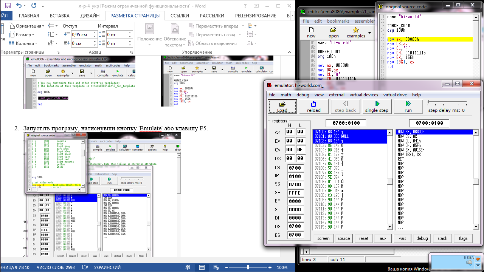Open Параметры страницы dialog launcher
This screenshot has width=484, height=272.
[x=57, y=52]
